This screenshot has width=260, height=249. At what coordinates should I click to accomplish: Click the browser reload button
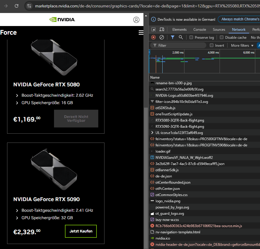17,6
